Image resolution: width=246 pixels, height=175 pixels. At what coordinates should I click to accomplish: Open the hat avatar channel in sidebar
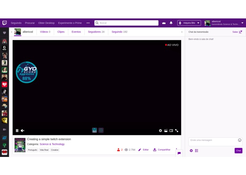pyautogui.click(x=4, y=106)
